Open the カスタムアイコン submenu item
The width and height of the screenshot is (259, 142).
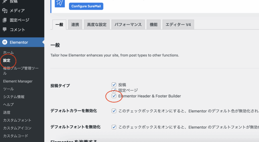17,128
